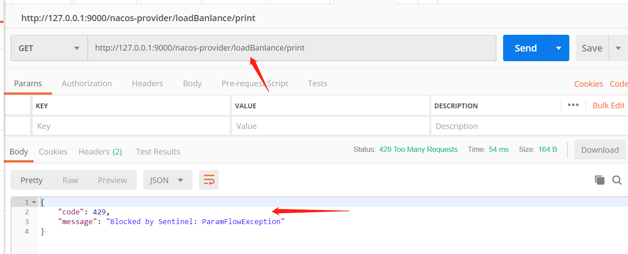Click the Value parameter input

pyautogui.click(x=331, y=126)
